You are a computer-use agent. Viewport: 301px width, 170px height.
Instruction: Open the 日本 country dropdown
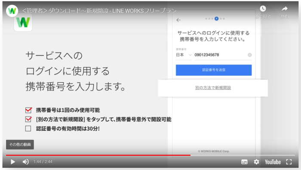[184, 55]
